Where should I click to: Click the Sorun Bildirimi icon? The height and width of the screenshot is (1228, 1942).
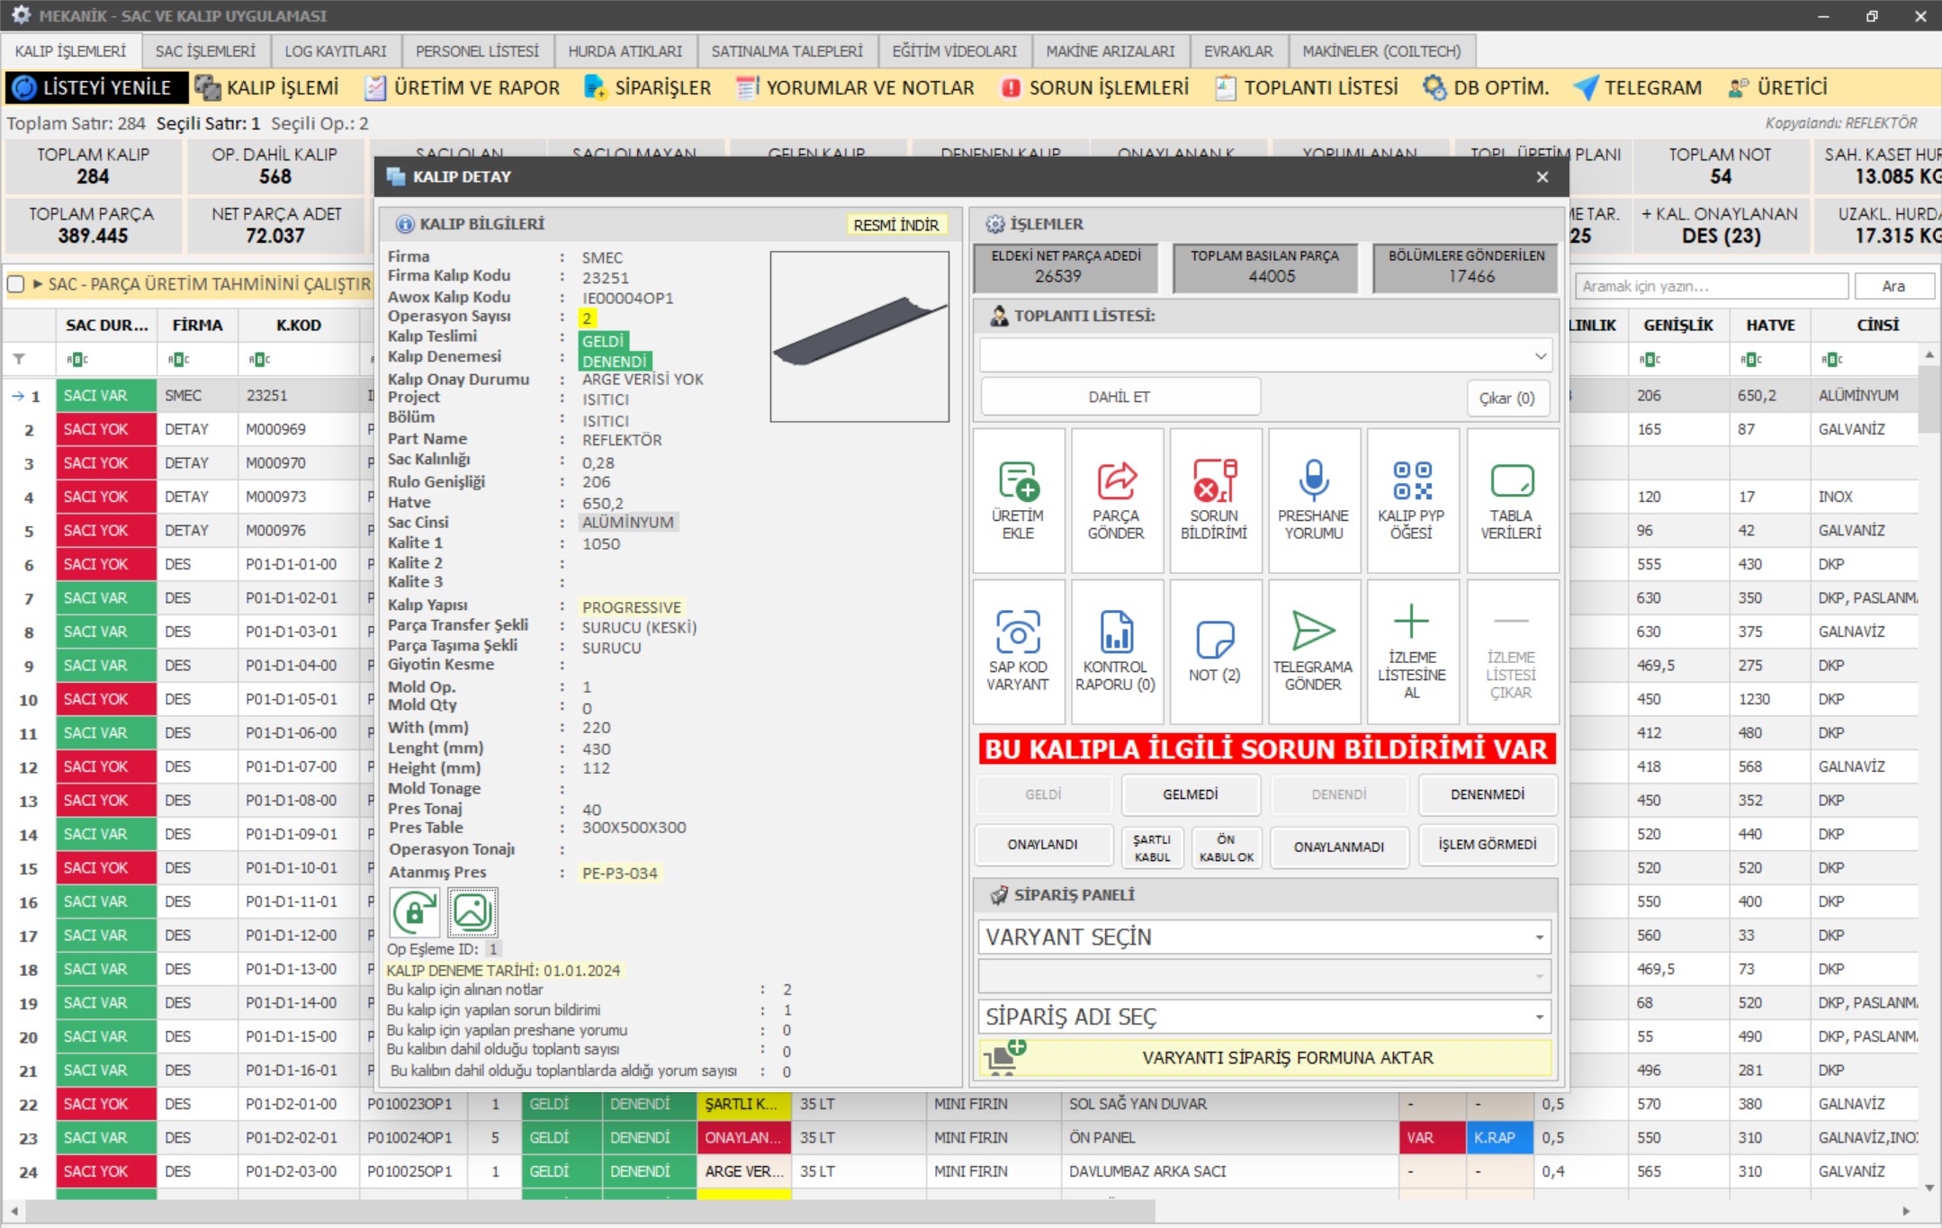click(x=1214, y=482)
